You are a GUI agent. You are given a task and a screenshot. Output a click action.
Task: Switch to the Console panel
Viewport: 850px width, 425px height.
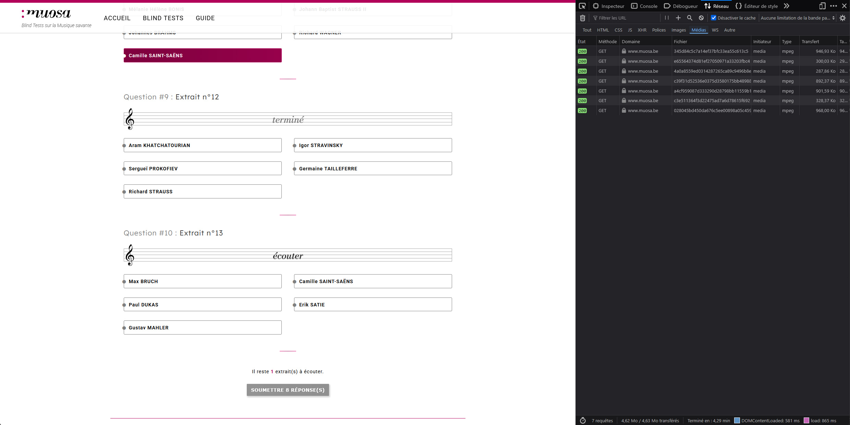644,6
